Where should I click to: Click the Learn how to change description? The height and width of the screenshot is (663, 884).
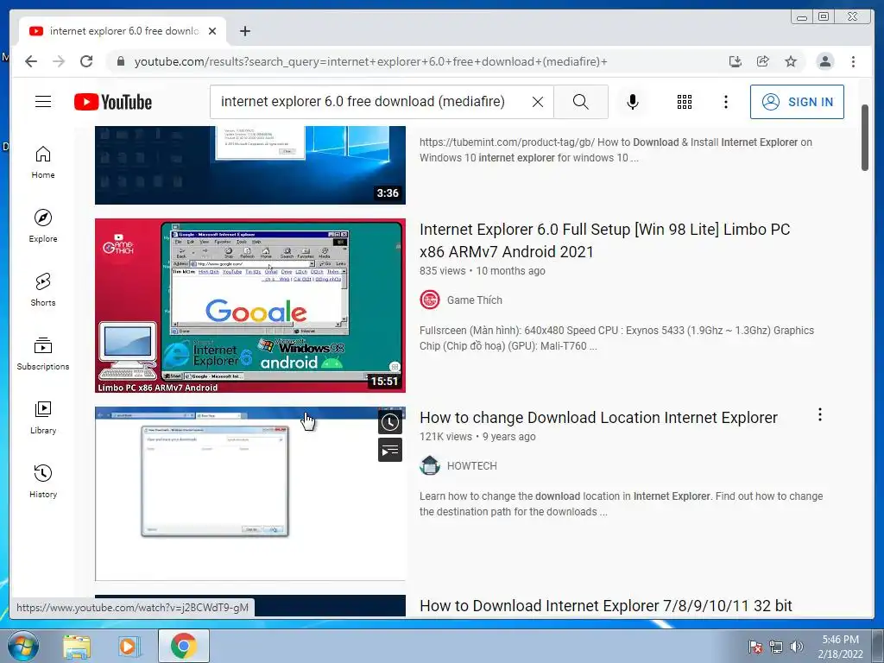pyautogui.click(x=621, y=504)
